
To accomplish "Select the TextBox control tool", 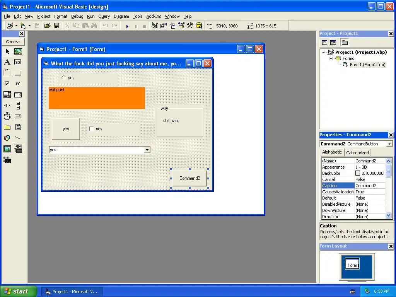I will pyautogui.click(x=18, y=62).
